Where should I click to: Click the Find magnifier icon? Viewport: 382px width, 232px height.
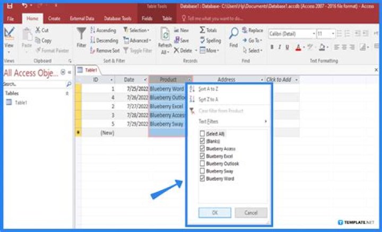(x=233, y=33)
